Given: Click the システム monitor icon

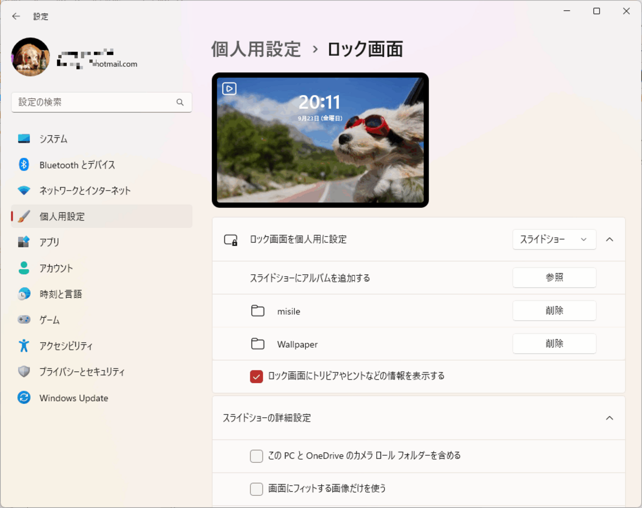Looking at the screenshot, I should (x=24, y=139).
